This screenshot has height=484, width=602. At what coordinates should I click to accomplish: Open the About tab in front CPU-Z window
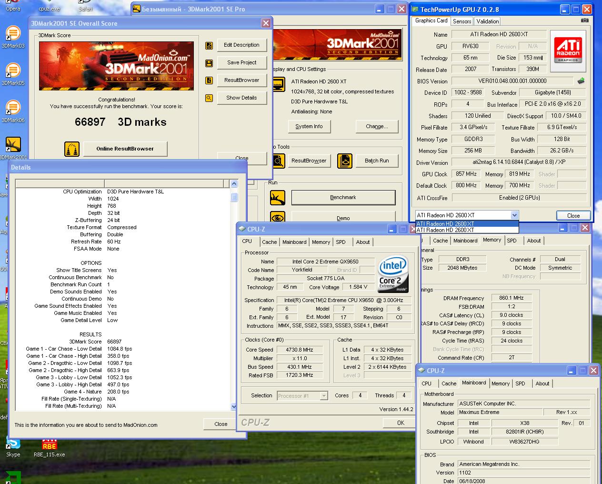tap(362, 242)
